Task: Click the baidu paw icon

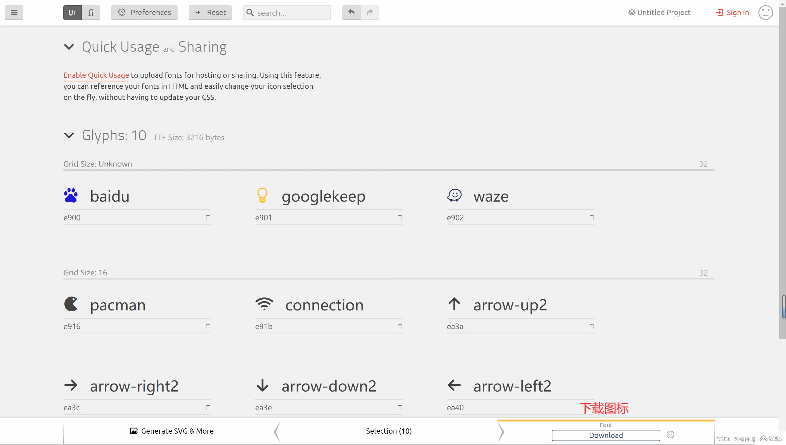Action: pyautogui.click(x=71, y=195)
